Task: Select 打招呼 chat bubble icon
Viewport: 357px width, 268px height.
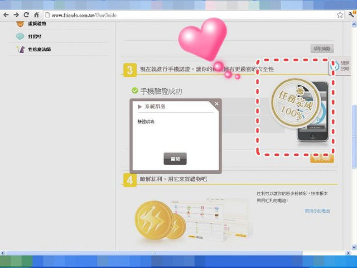Action: point(20,36)
